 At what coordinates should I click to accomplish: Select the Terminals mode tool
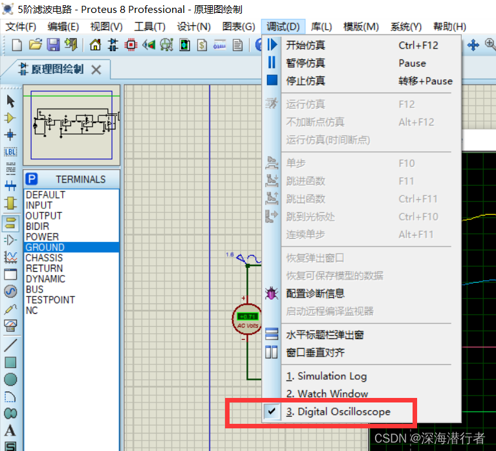10,223
